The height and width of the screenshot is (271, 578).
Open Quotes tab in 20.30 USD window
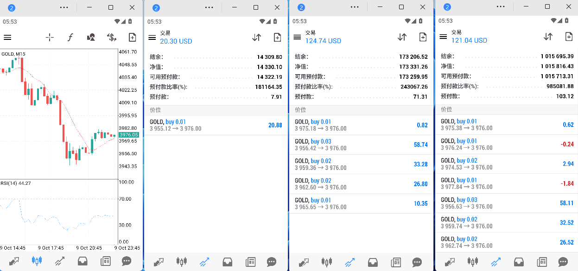pyautogui.click(x=159, y=262)
